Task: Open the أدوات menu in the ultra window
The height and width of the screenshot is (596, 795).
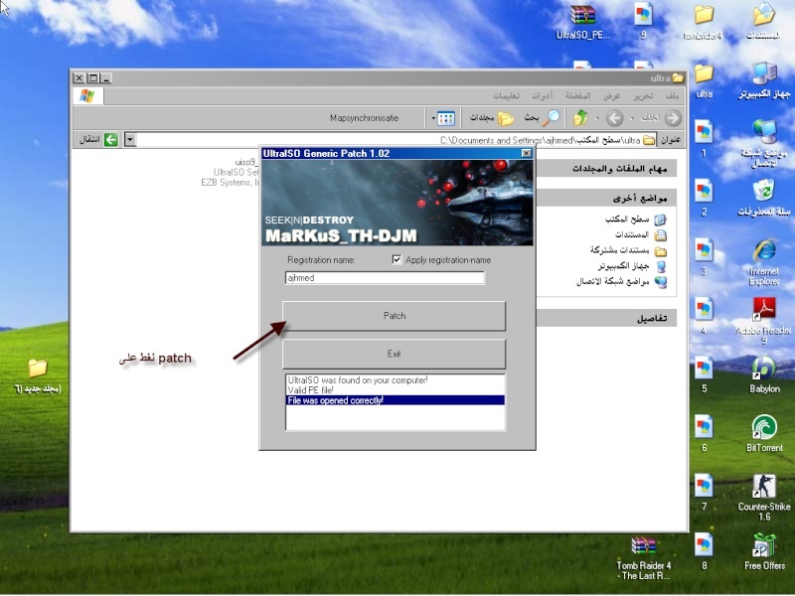Action: [x=542, y=95]
